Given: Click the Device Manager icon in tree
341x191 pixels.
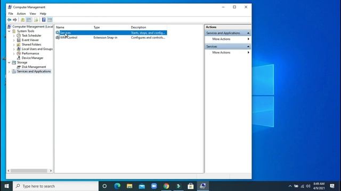Looking at the screenshot, I should pyautogui.click(x=19, y=58).
